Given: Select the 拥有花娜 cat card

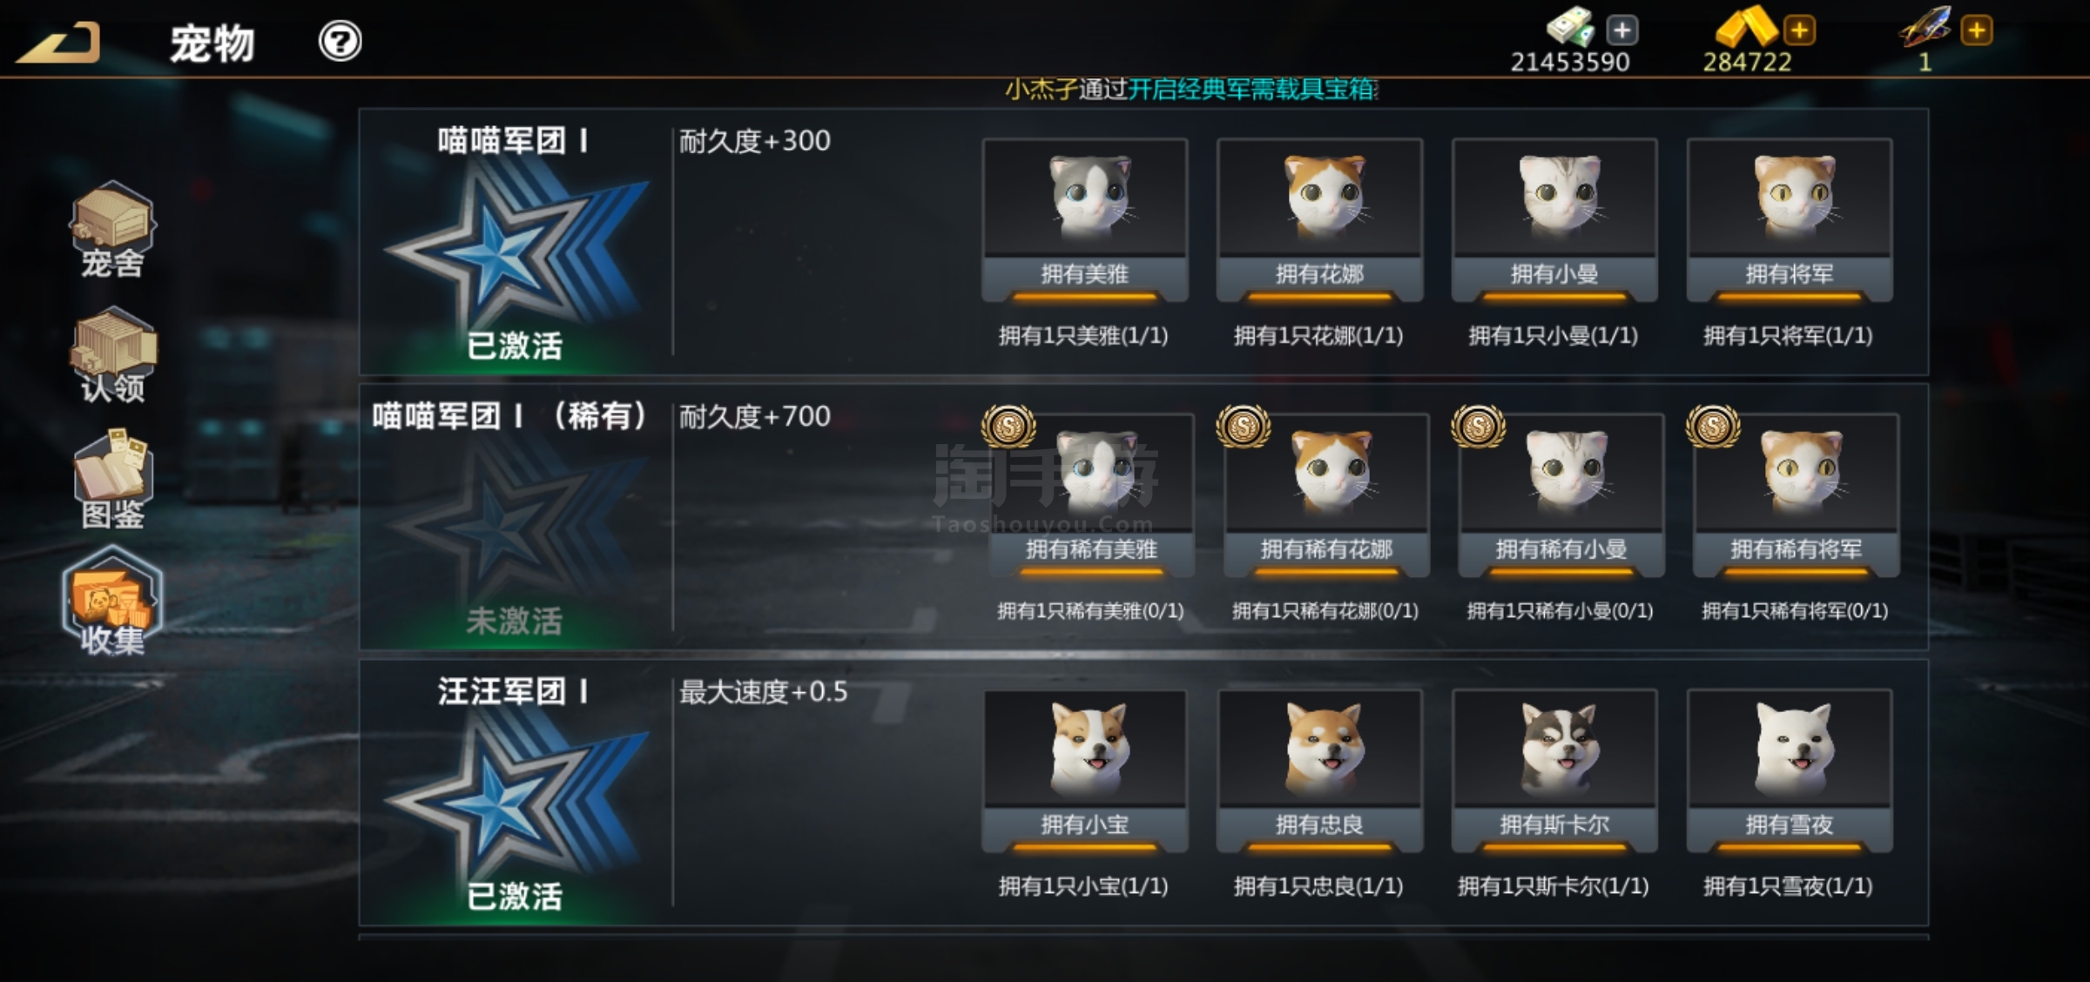Looking at the screenshot, I should tap(1319, 220).
